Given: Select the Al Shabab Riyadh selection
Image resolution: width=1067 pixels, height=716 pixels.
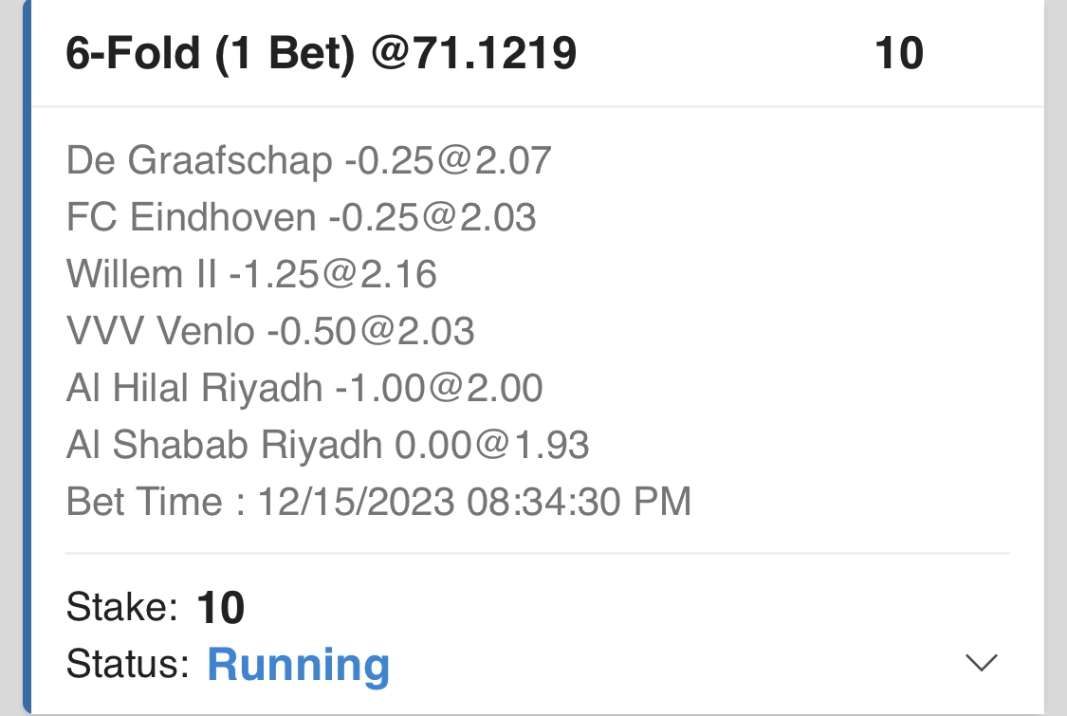Looking at the screenshot, I should click(225, 445).
